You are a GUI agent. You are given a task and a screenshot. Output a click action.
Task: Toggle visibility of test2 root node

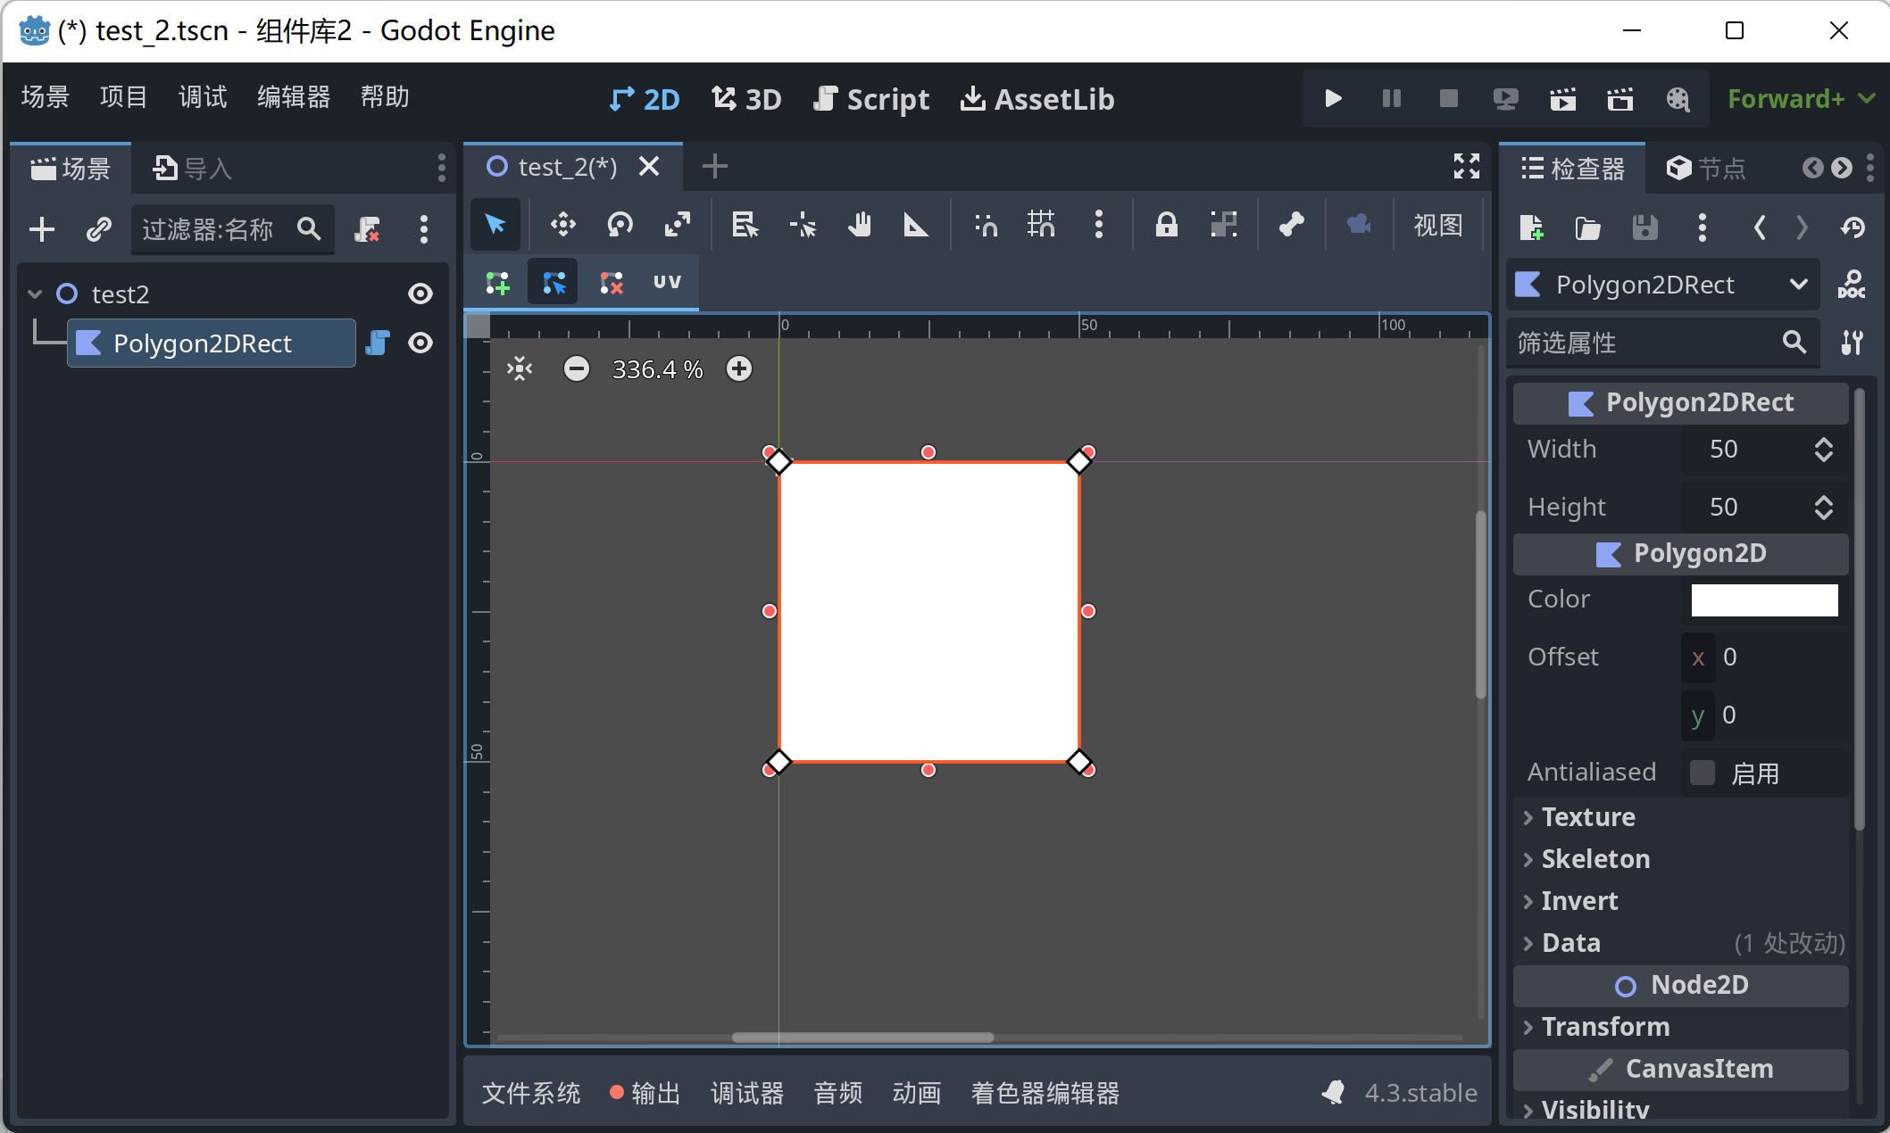pyautogui.click(x=420, y=294)
